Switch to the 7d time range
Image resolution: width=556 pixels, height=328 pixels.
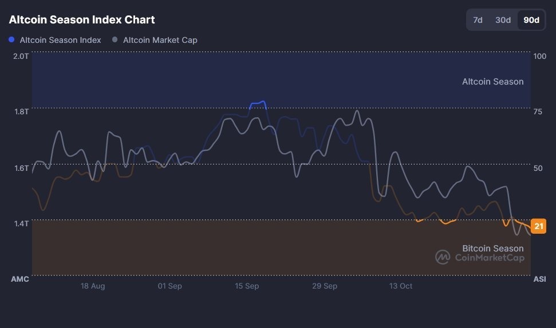478,20
